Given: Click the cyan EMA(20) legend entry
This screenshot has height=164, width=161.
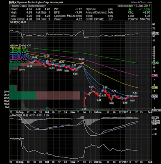Looking at the screenshot, I should click(18, 52).
